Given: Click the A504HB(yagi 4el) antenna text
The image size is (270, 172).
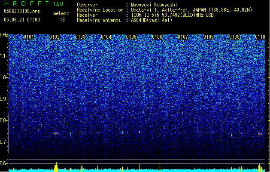Looking at the screenshot, I should click(x=152, y=20).
